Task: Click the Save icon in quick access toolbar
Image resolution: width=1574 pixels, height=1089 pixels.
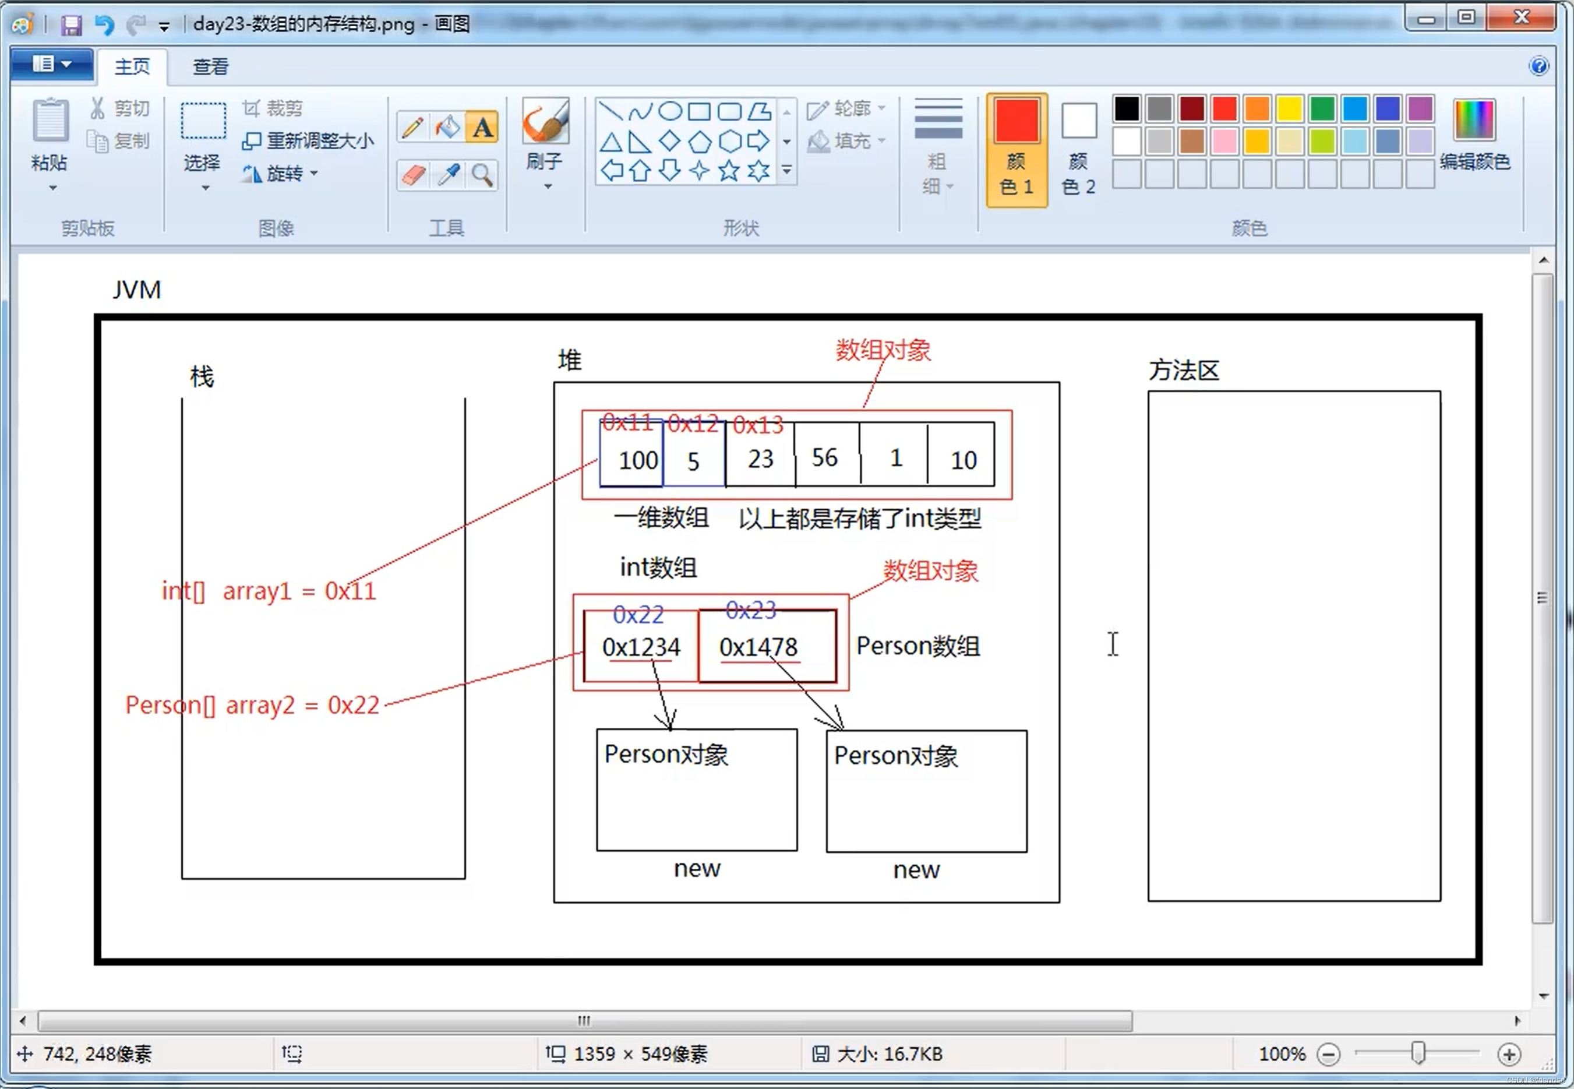Action: [71, 25]
